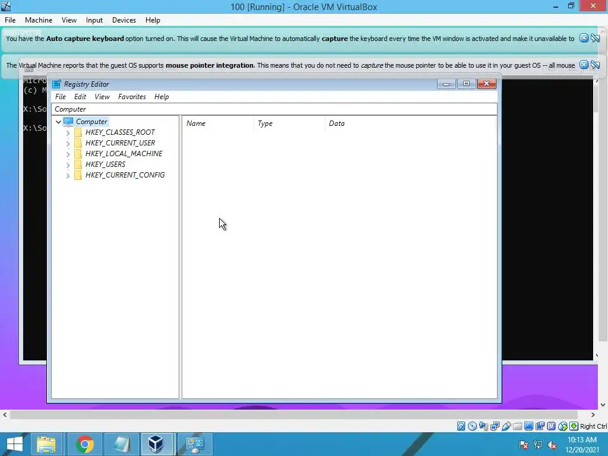Open the VirtualBox View menu

tap(69, 20)
